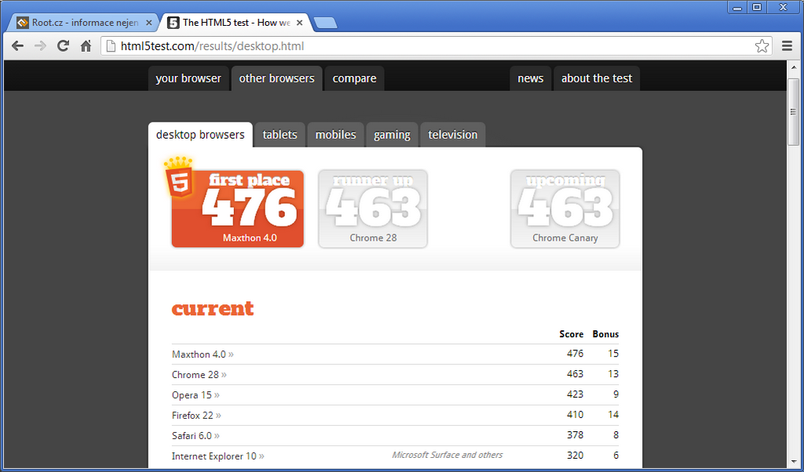This screenshot has height=472, width=804.
Task: Open the Firefox 22 results link
Action: (x=196, y=416)
